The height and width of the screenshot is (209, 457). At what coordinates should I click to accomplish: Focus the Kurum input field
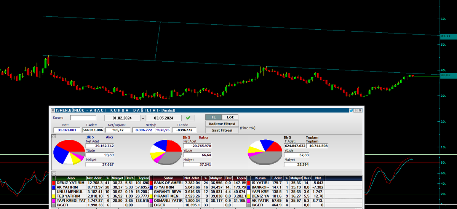coord(83,118)
